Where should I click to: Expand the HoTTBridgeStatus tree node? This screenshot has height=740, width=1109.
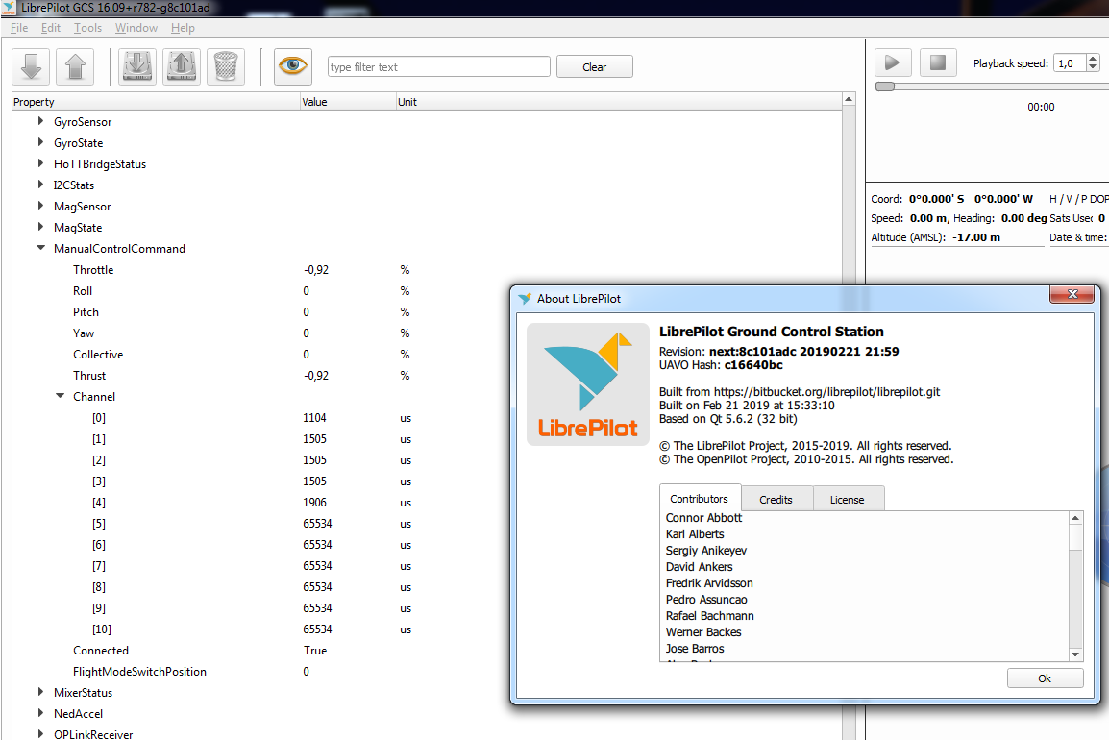point(41,163)
